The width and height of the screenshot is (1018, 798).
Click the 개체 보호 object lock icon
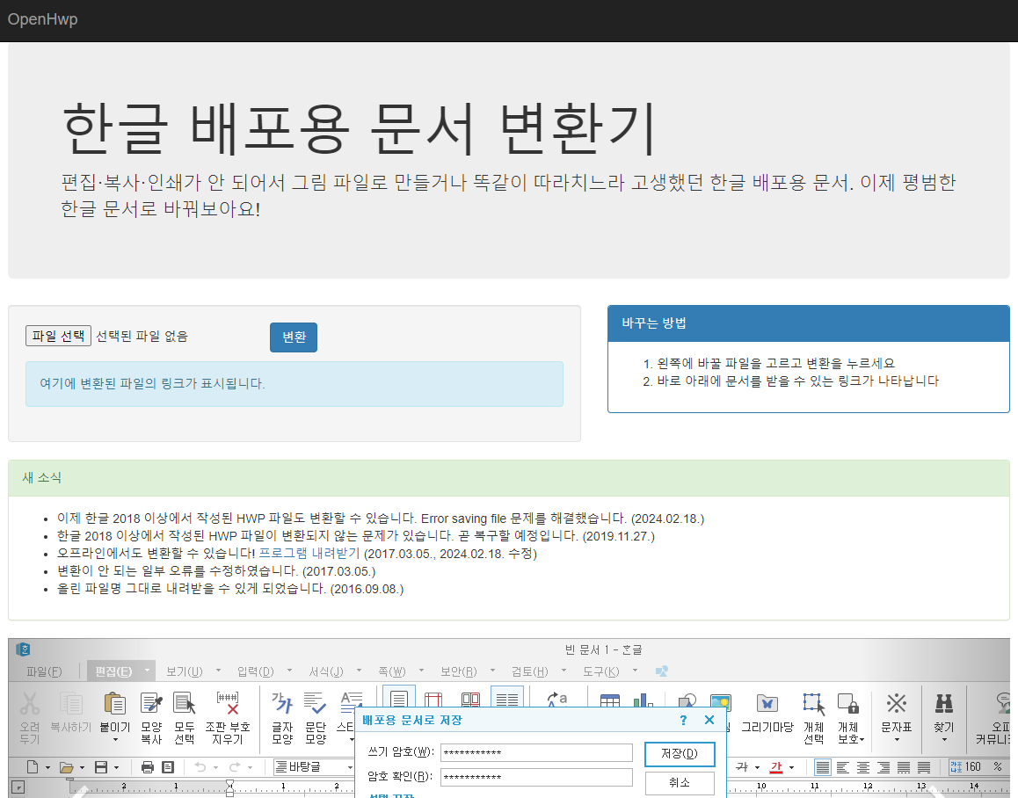pyautogui.click(x=848, y=703)
